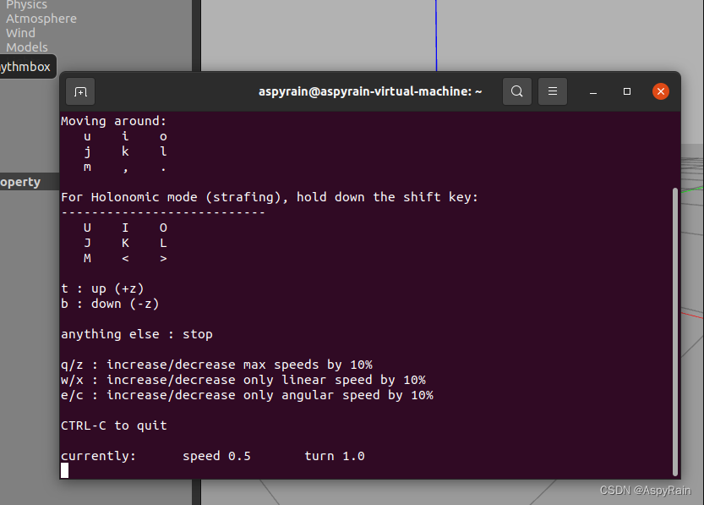
Task: Click the 'b : down (-z)' line
Action: [x=110, y=304]
